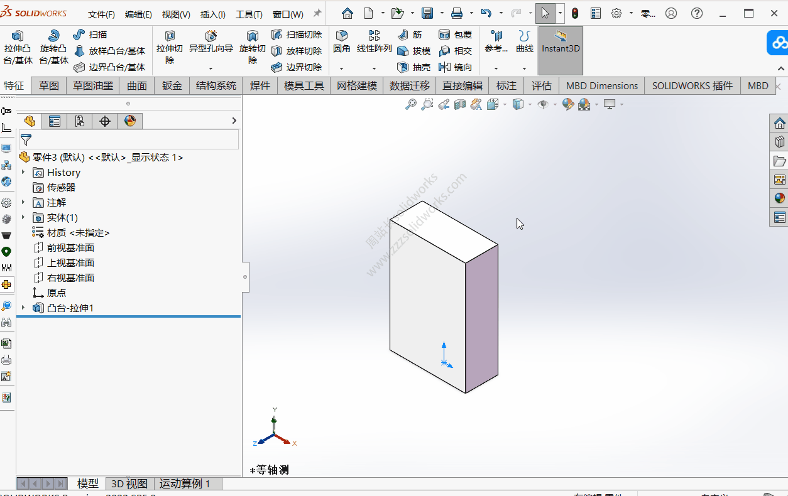Open the 曲线 curves tool
Viewport: 788px width, 496px height.
(x=524, y=41)
